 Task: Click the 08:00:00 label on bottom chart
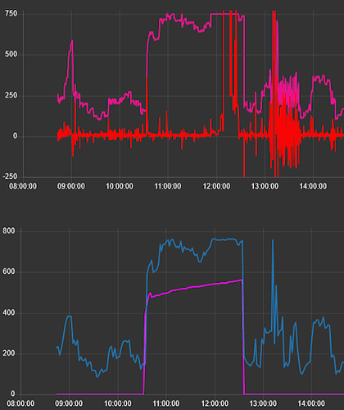point(20,403)
